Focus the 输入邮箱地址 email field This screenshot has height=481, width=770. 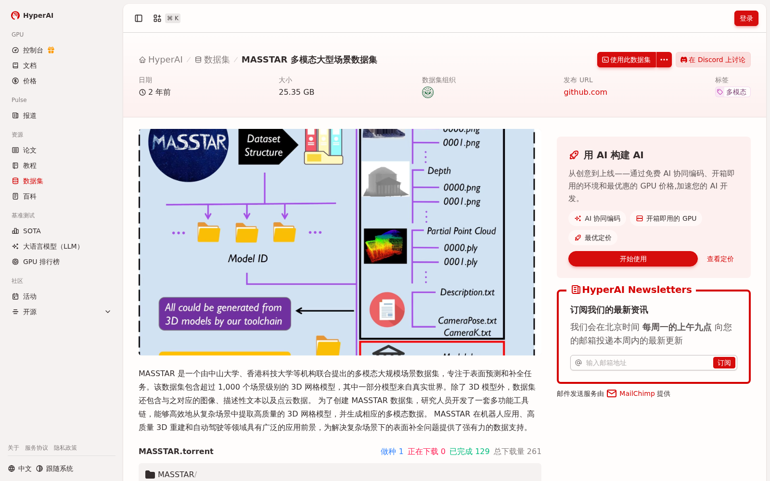tap(647, 363)
